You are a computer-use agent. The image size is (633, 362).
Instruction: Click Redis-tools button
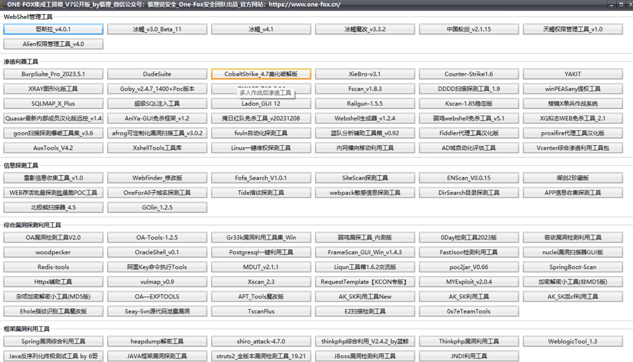[x=53, y=267]
